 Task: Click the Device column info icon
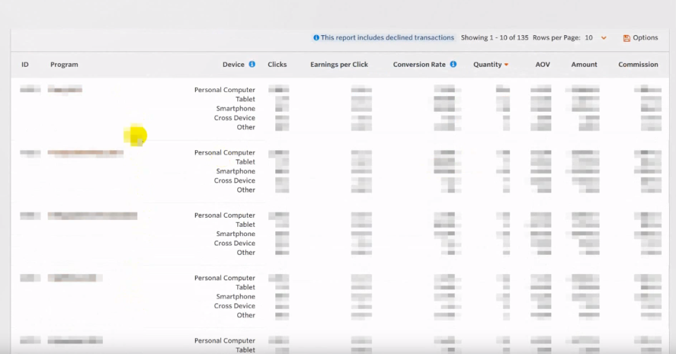pos(252,64)
